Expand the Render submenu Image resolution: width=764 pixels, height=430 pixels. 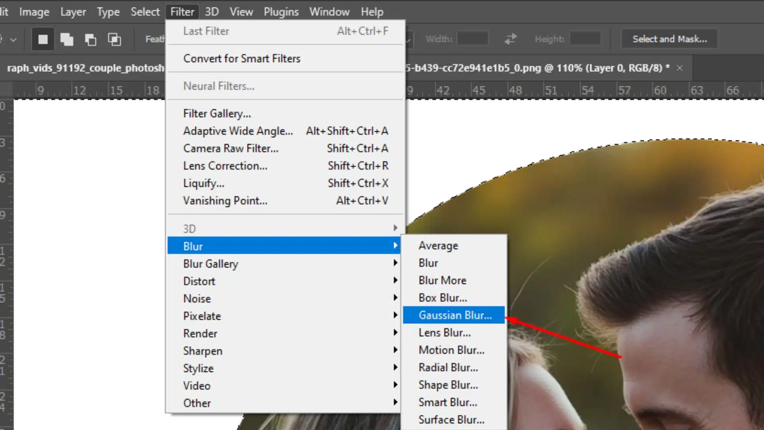point(284,333)
